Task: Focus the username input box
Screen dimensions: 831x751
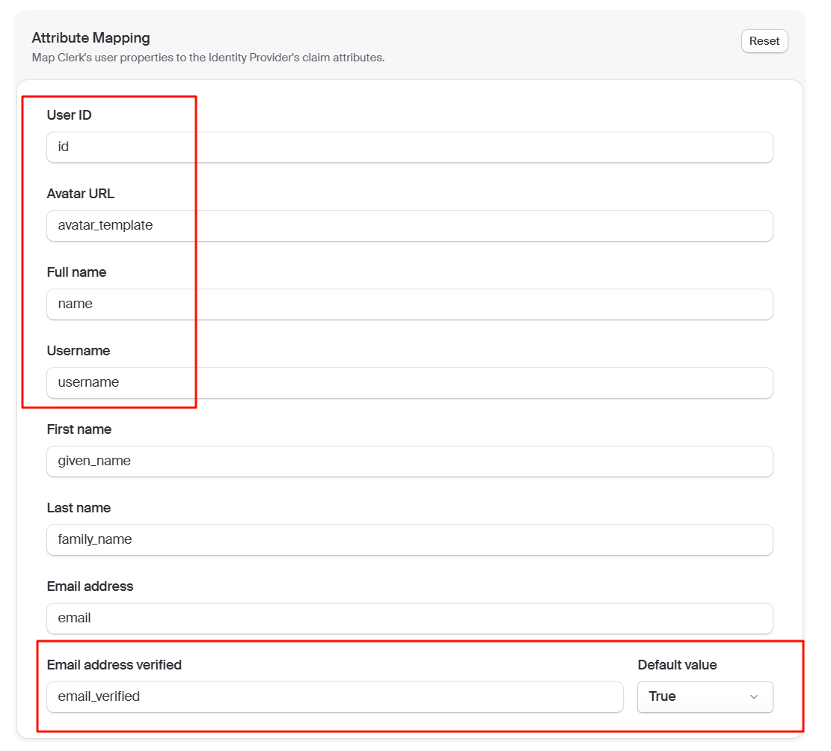Action: (410, 383)
